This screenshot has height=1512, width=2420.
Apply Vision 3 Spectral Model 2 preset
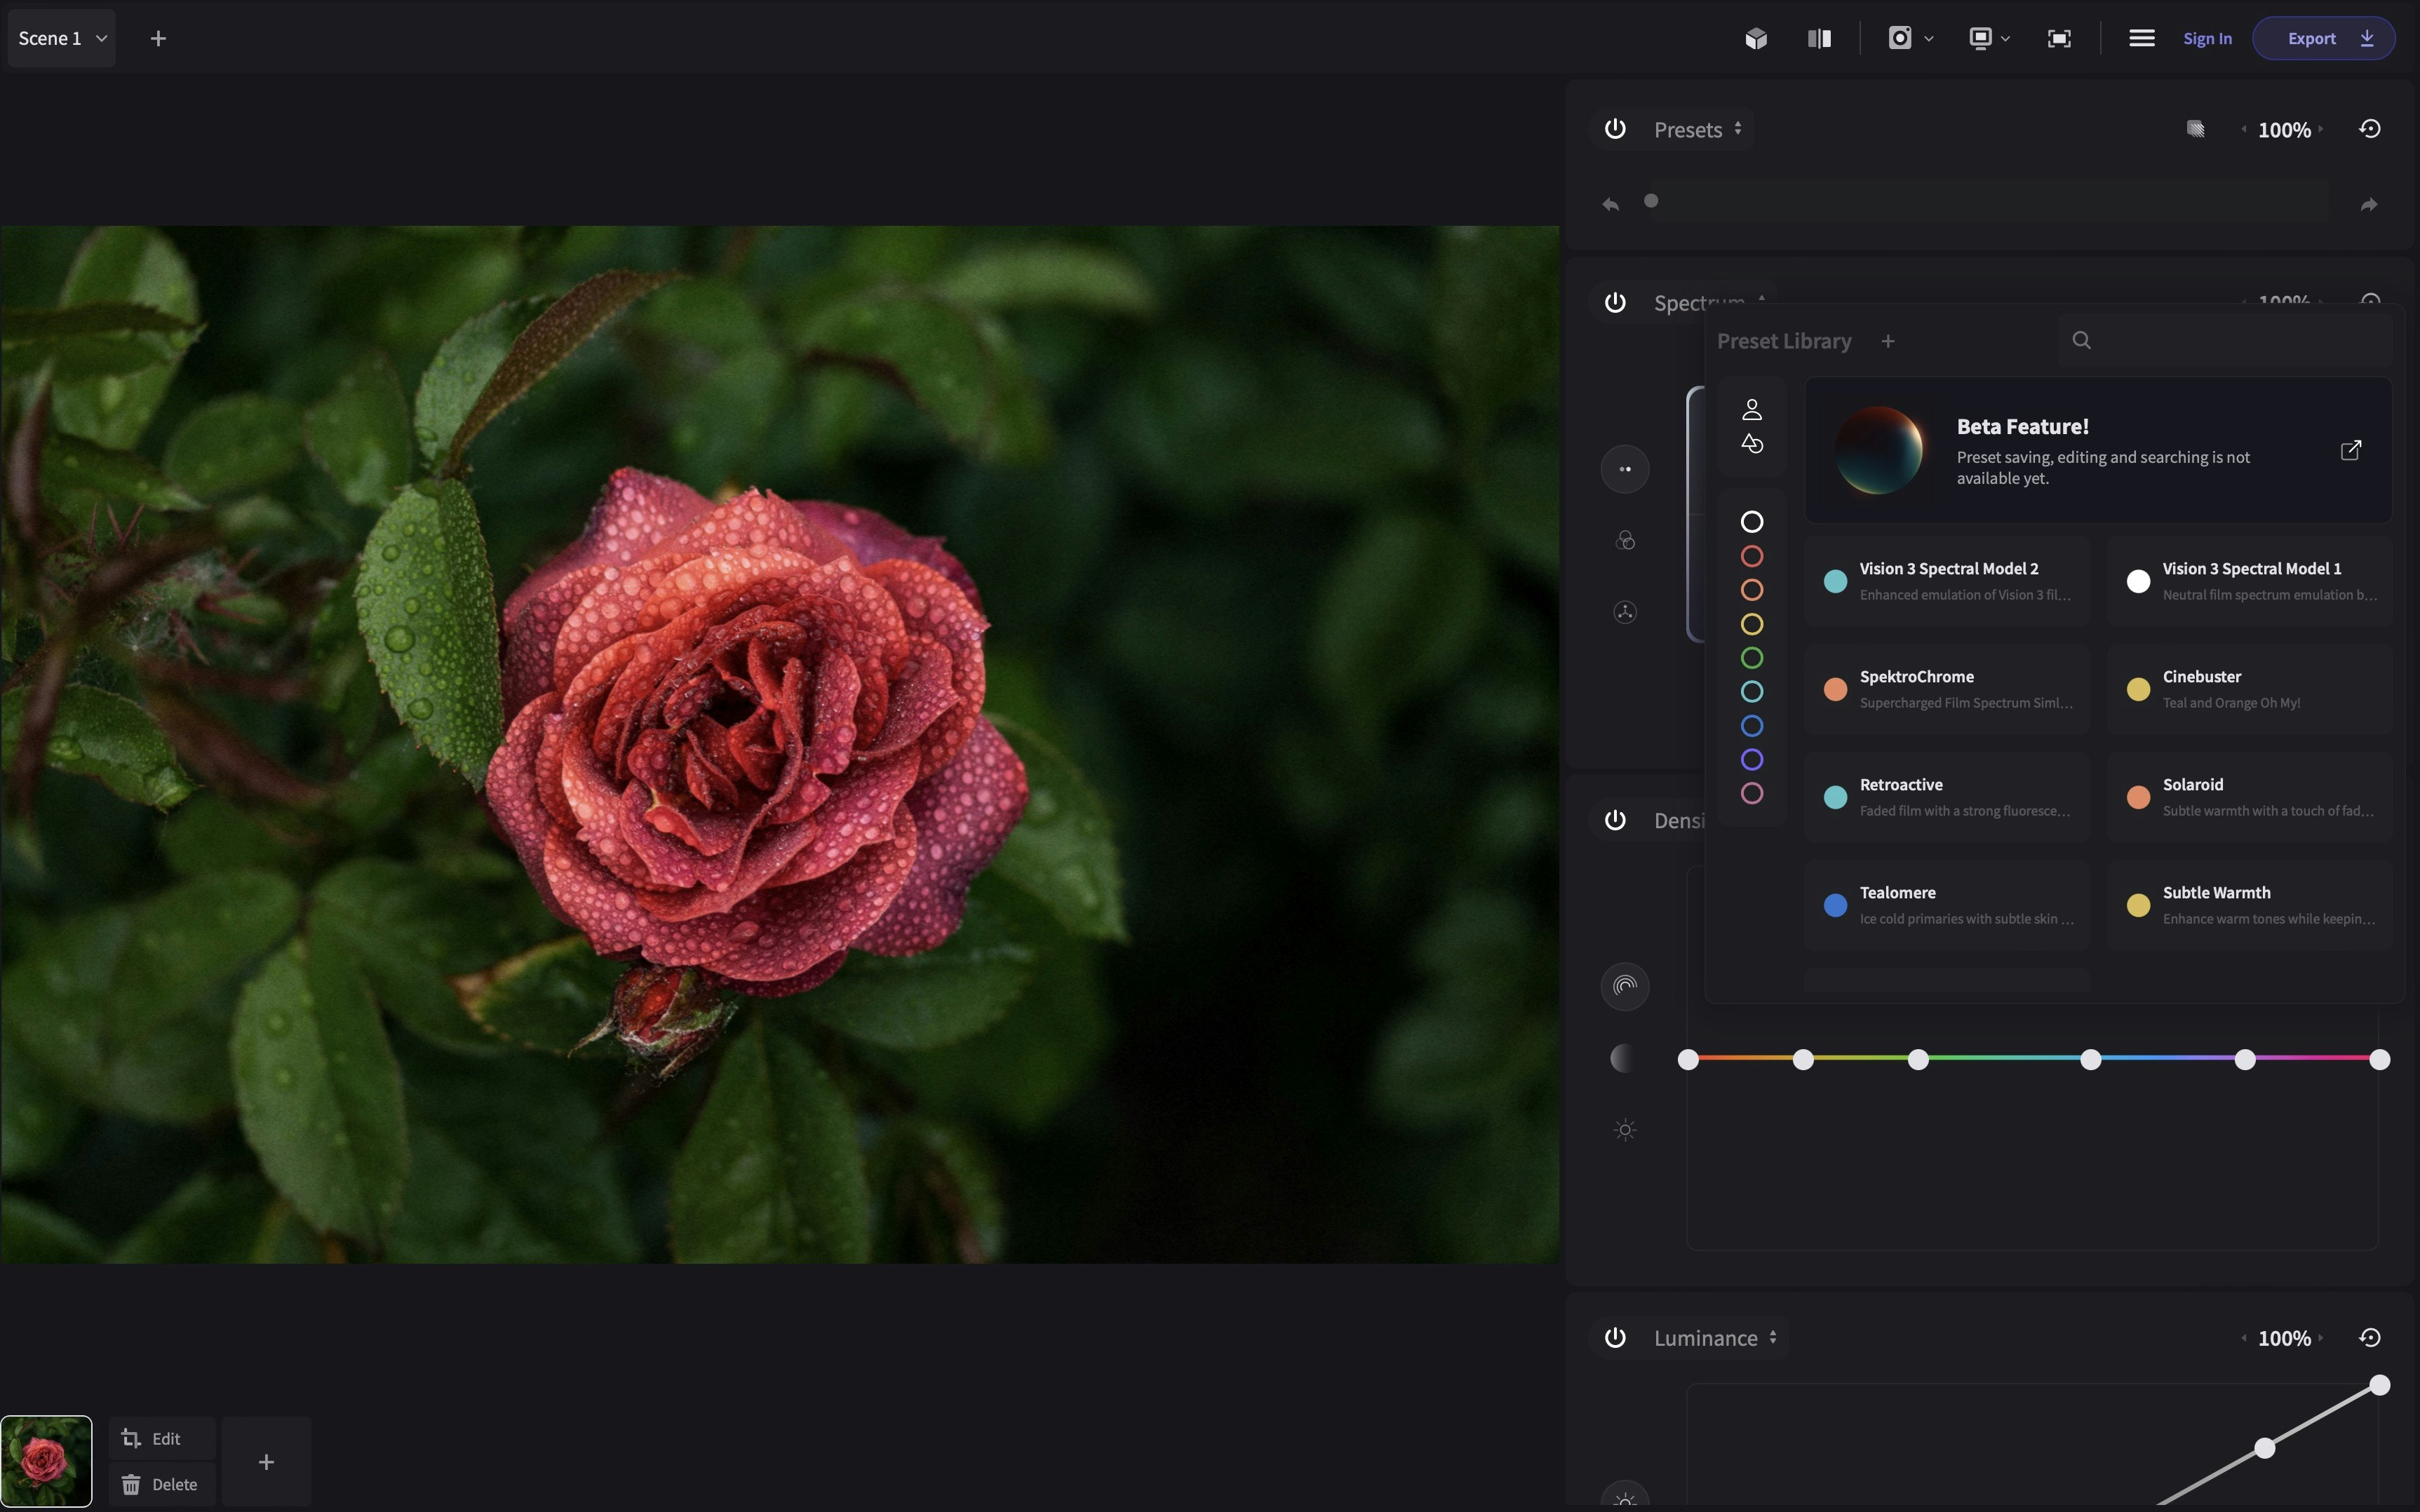tap(1946, 581)
